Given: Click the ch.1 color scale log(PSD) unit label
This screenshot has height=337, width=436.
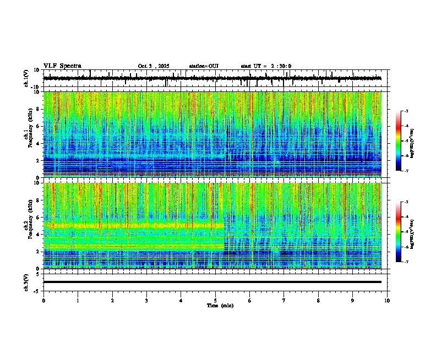Looking at the screenshot, I should [412, 143].
